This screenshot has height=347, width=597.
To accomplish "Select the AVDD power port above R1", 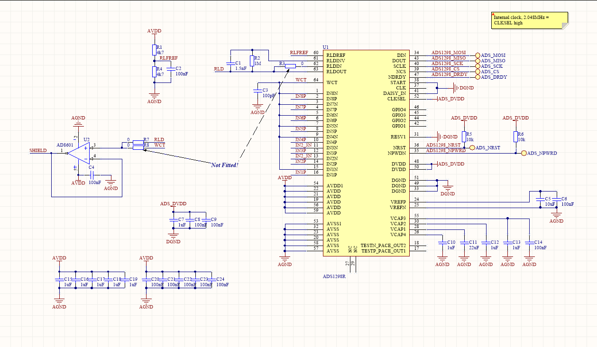I will [x=154, y=30].
